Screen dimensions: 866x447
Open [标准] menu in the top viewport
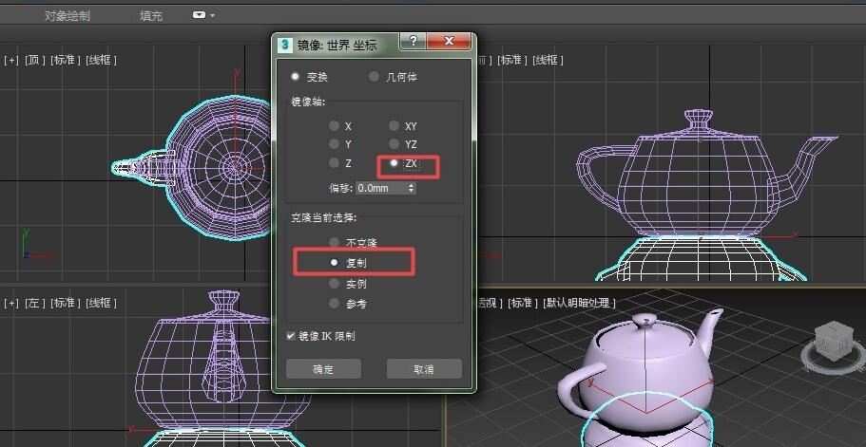pos(66,60)
